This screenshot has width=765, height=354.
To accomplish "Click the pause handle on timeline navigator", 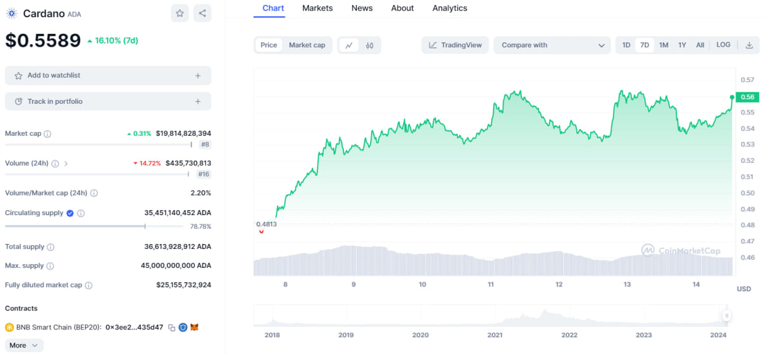I will point(727,316).
